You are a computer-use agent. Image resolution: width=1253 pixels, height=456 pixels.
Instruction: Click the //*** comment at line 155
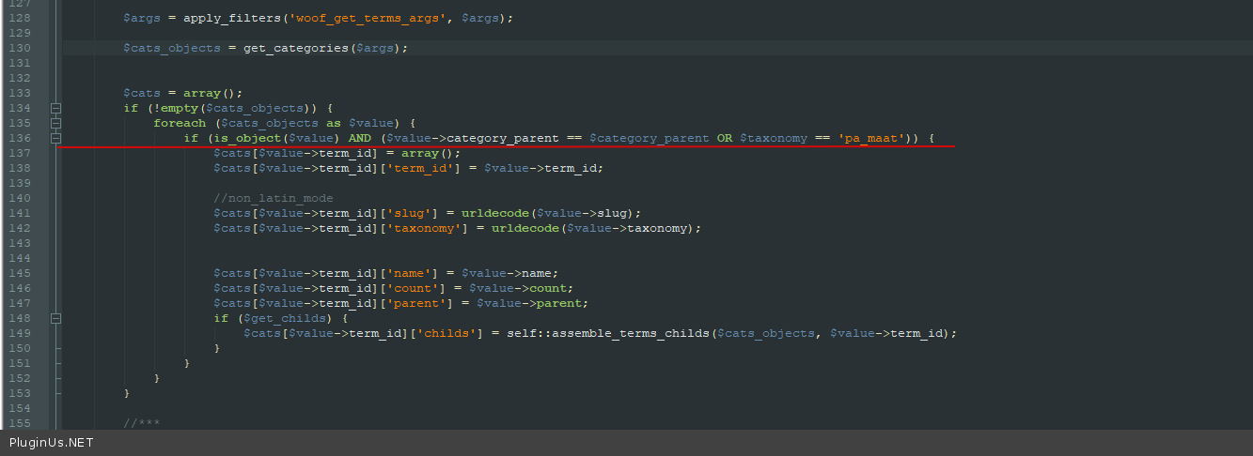pos(141,423)
